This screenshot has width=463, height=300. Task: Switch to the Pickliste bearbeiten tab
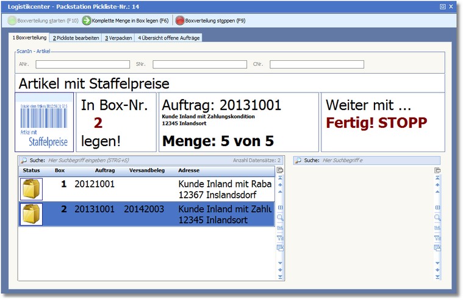75,38
